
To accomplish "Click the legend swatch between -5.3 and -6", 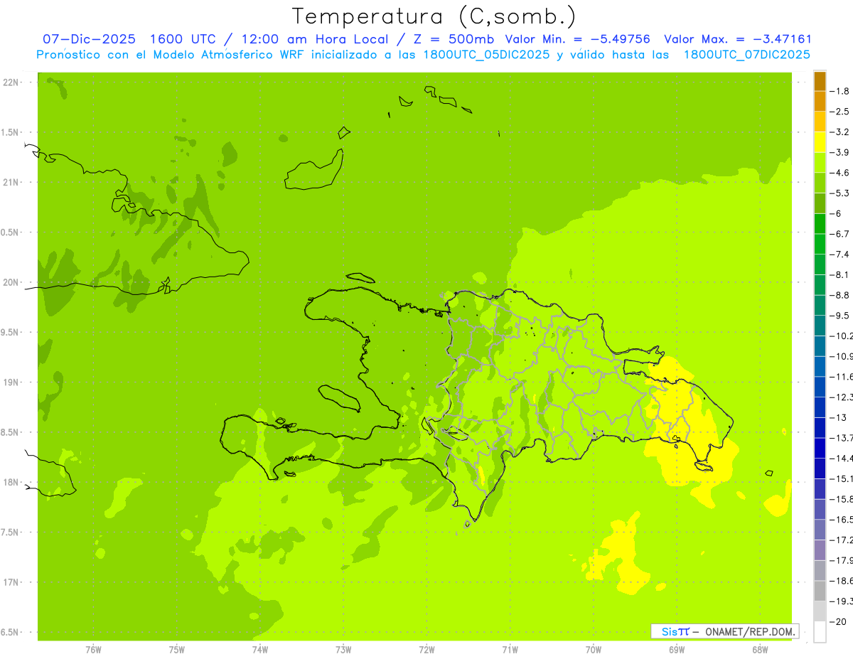I will point(820,203).
